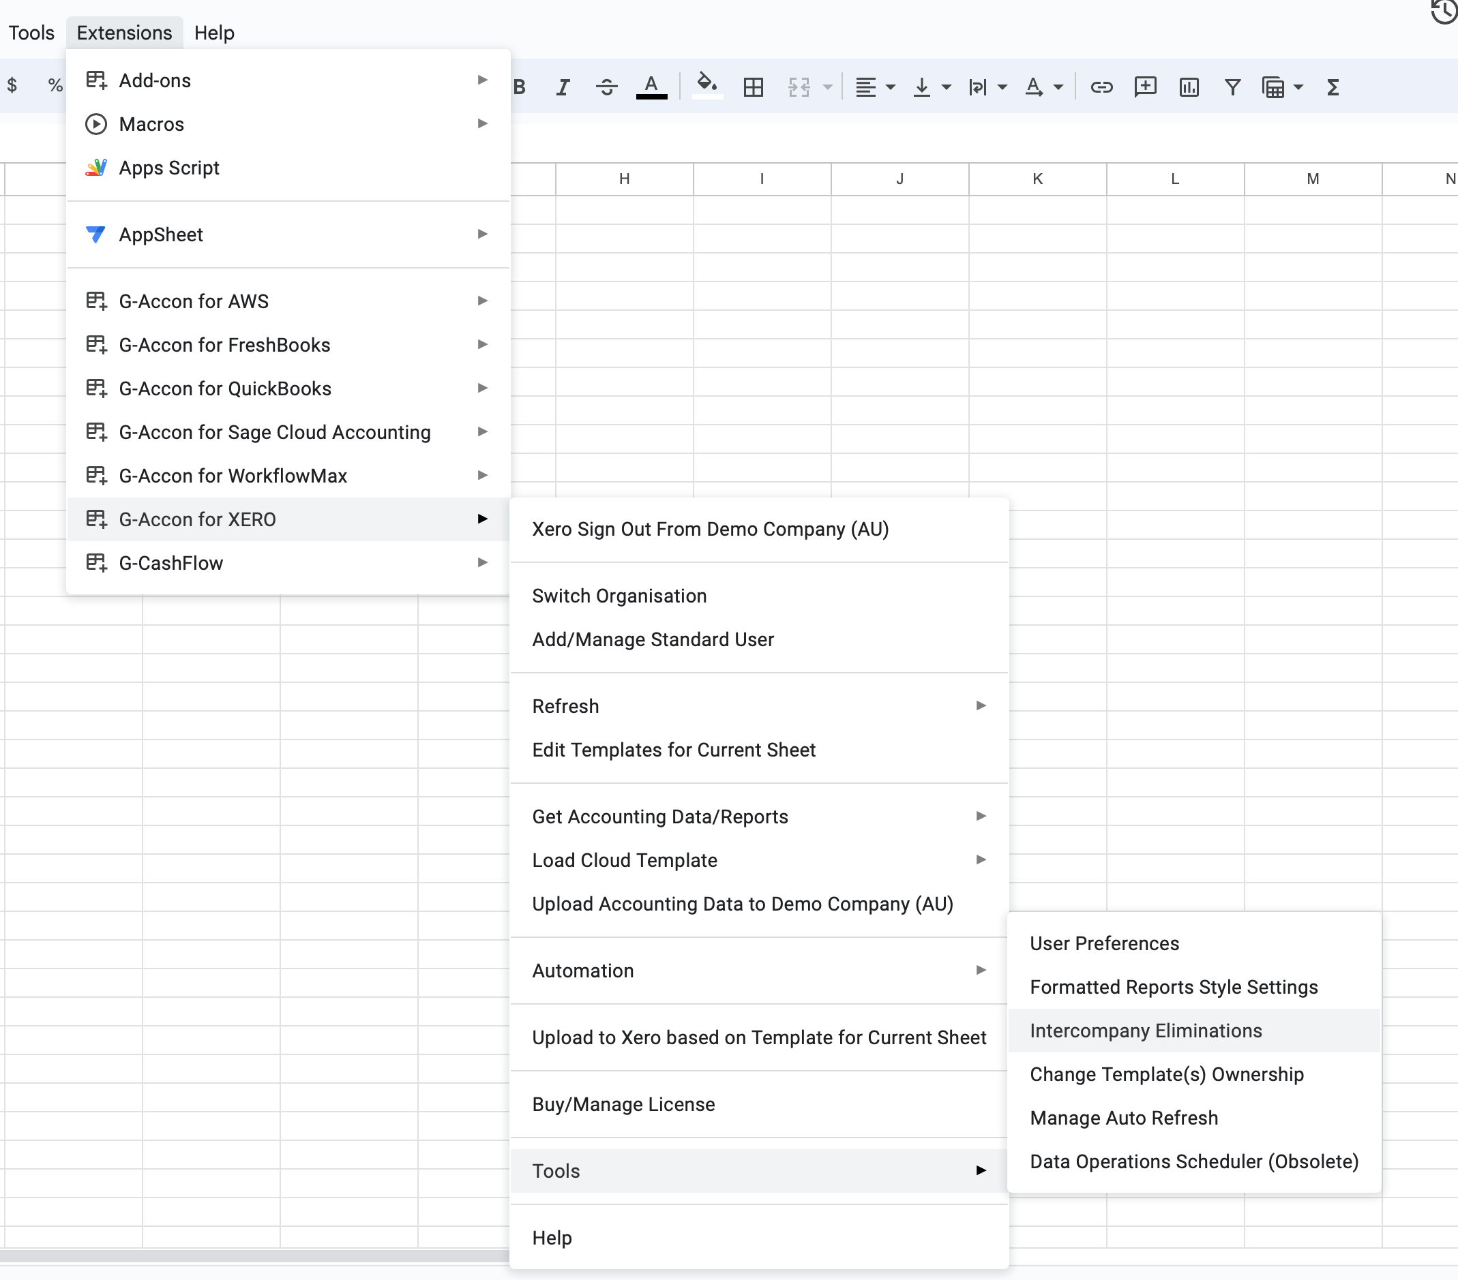Expand G-Accon for WorkflowMax

[x=288, y=475]
